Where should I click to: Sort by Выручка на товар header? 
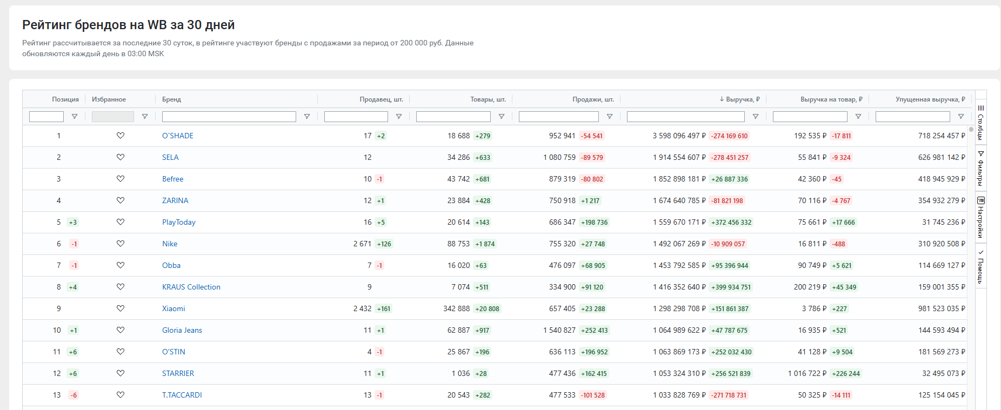831,99
